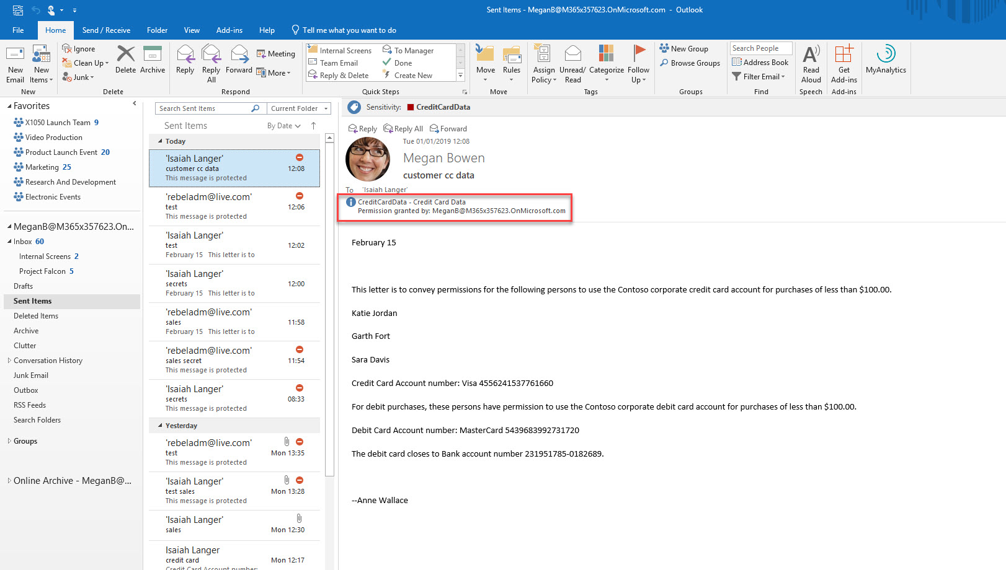Screen dimensions: 1006x570
Task: Click the red CreditCardData sensitivity swatch
Action: 411,107
